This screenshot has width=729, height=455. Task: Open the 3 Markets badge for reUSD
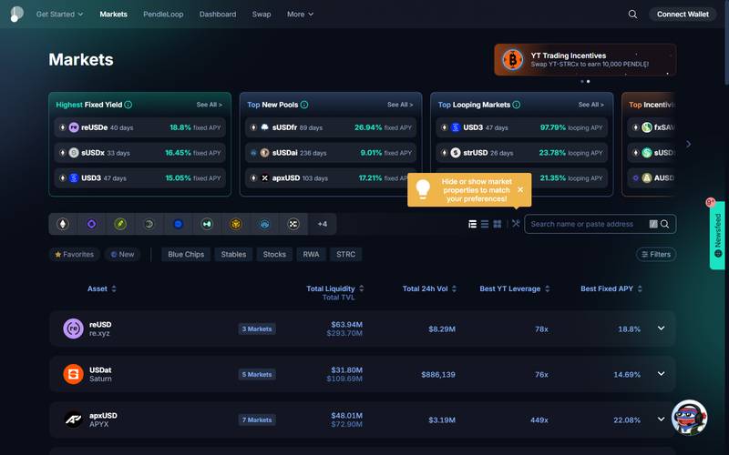coord(257,329)
